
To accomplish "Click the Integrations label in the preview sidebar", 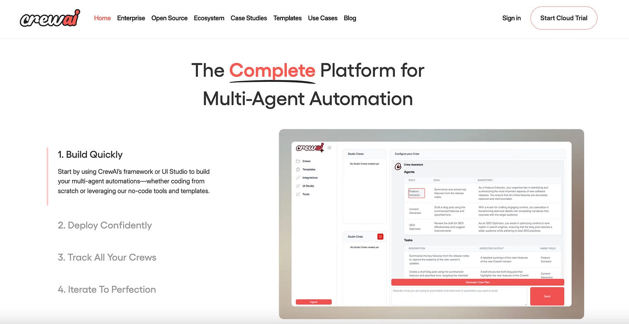I will 310,178.
